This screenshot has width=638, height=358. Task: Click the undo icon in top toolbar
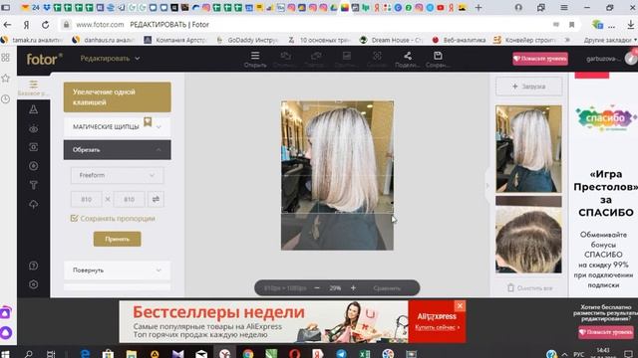(286, 56)
